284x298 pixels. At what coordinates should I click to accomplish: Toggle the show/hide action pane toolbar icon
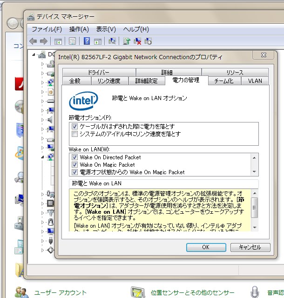98,41
